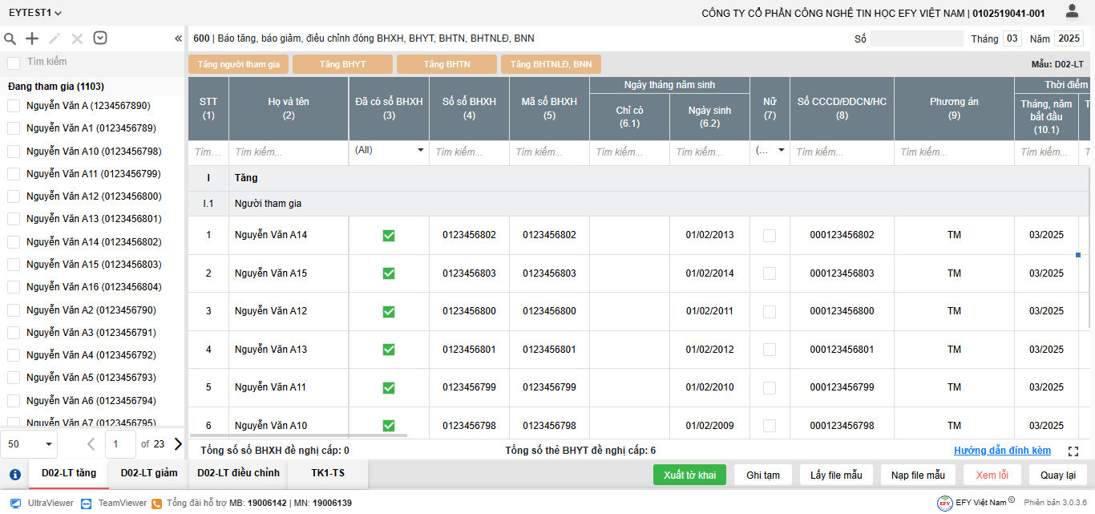Uncheck Đã có sổ BHXH for Nguyễn Văn A11
Image resolution: width=1095 pixels, height=514 pixels.
(x=389, y=387)
